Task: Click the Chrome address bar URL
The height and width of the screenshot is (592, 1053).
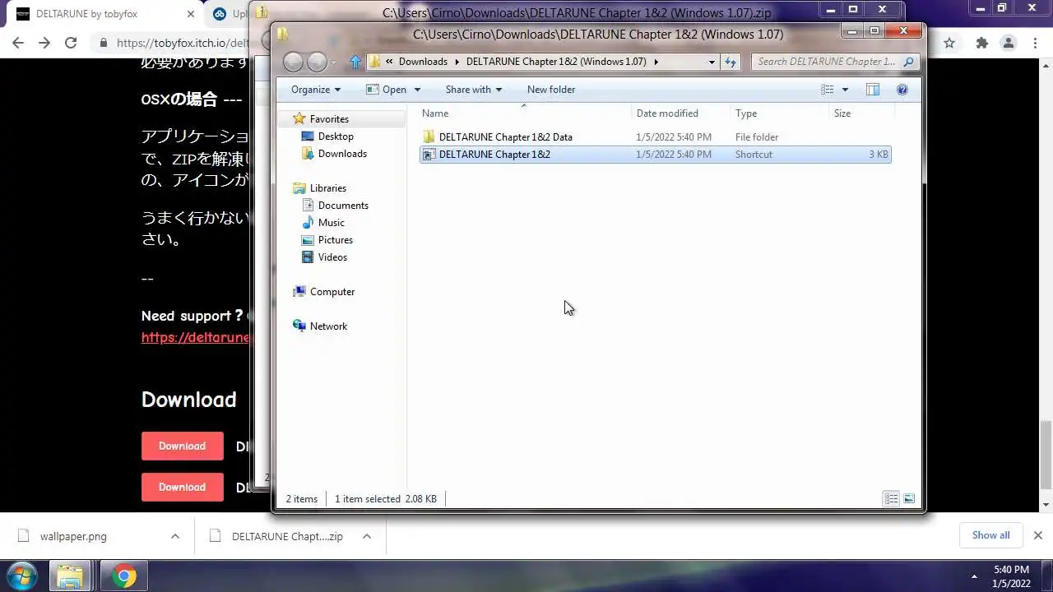Action: click(x=182, y=43)
